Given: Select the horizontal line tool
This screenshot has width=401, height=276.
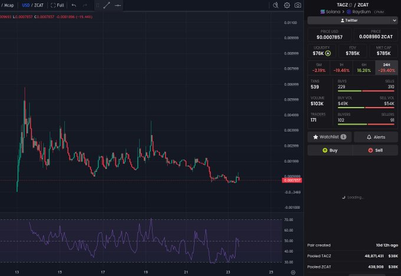Looking at the screenshot, I should [x=118, y=5].
